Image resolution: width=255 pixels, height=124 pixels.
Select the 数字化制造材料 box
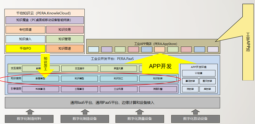pos(29,119)
